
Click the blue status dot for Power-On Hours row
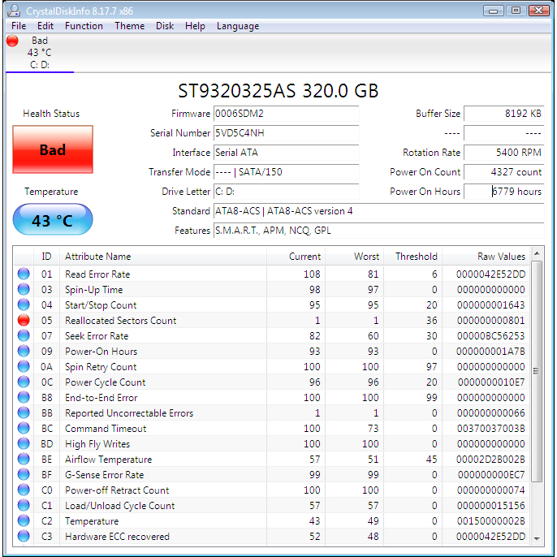(x=24, y=351)
